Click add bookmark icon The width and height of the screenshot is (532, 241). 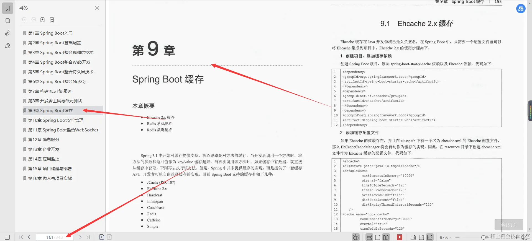[42, 20]
